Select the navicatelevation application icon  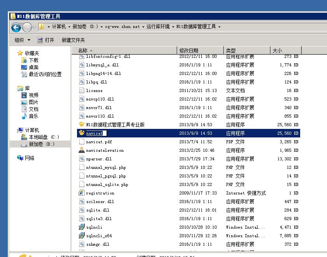click(x=82, y=150)
